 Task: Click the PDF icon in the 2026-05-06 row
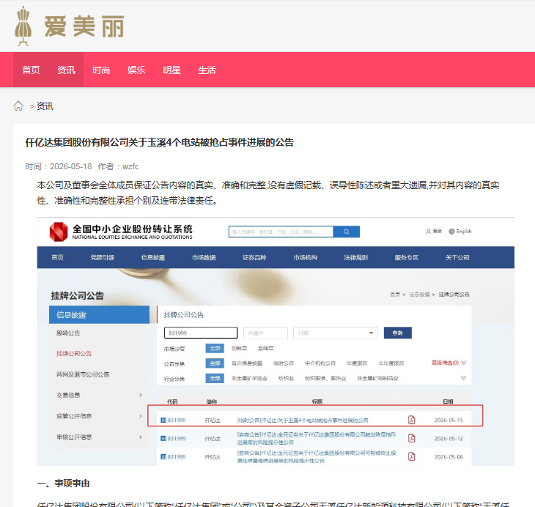coord(412,457)
